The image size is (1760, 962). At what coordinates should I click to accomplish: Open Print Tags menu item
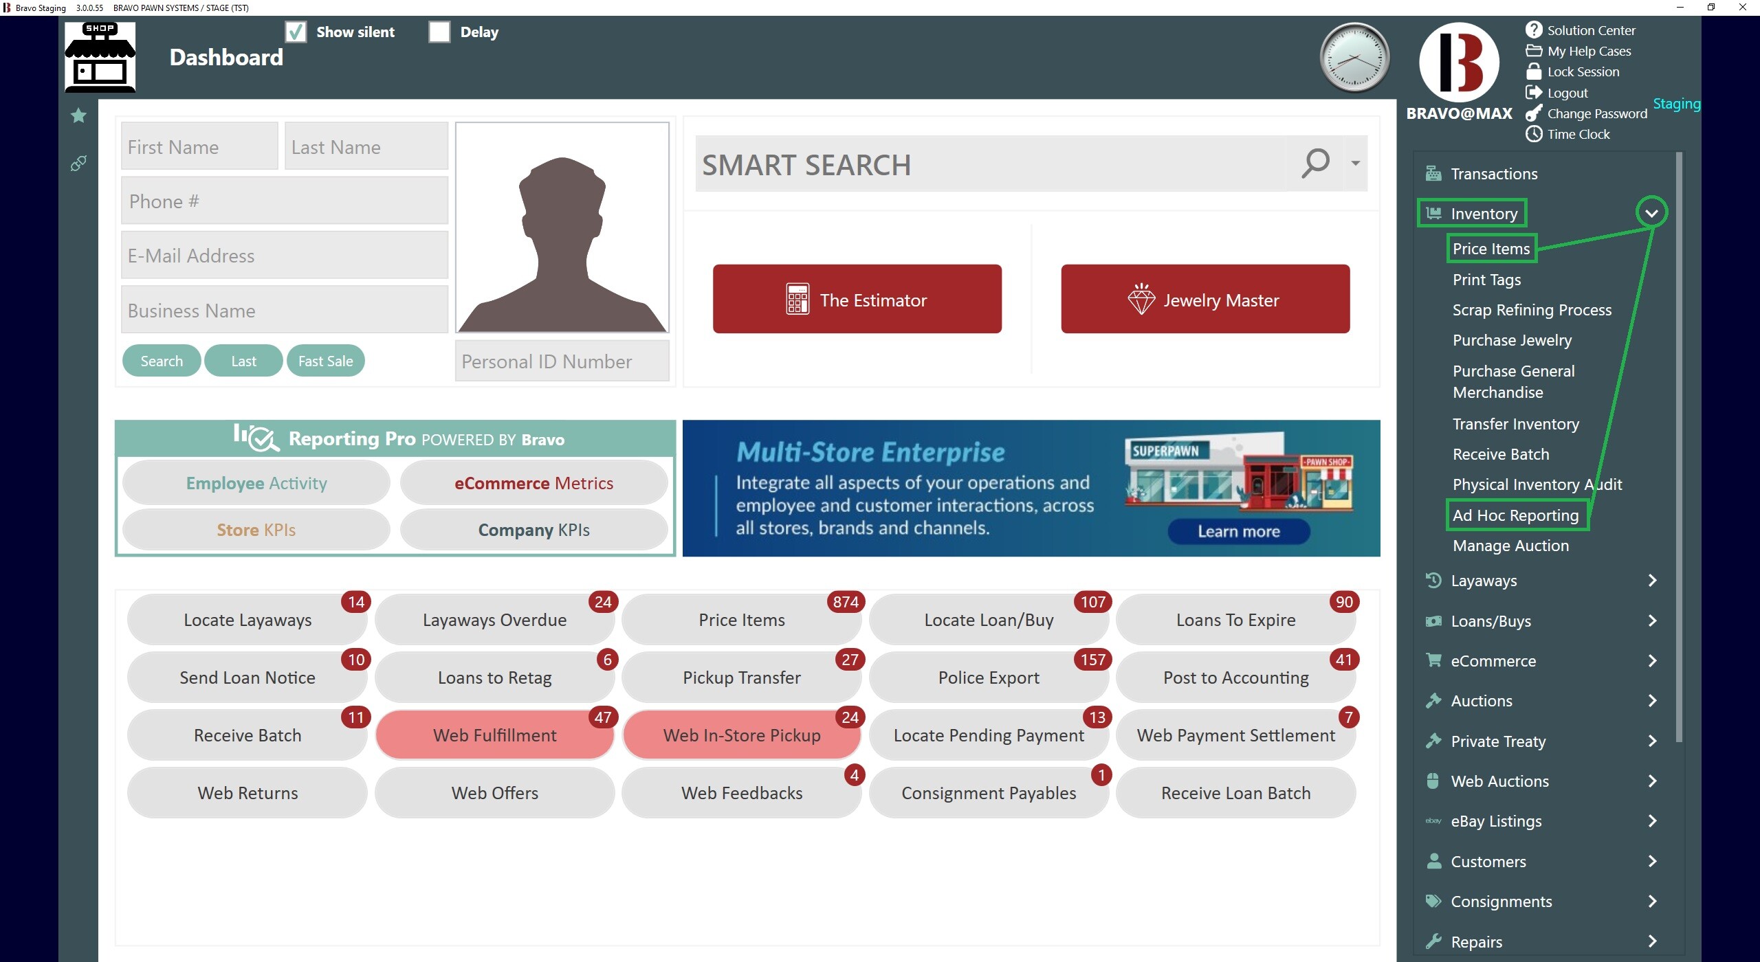click(1486, 280)
